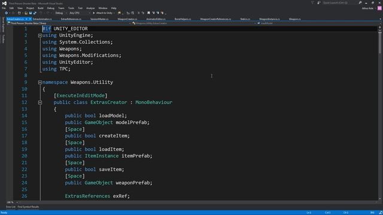Viewport: 383px width, 215px height.
Task: Open the File menu
Action: click(4, 8)
